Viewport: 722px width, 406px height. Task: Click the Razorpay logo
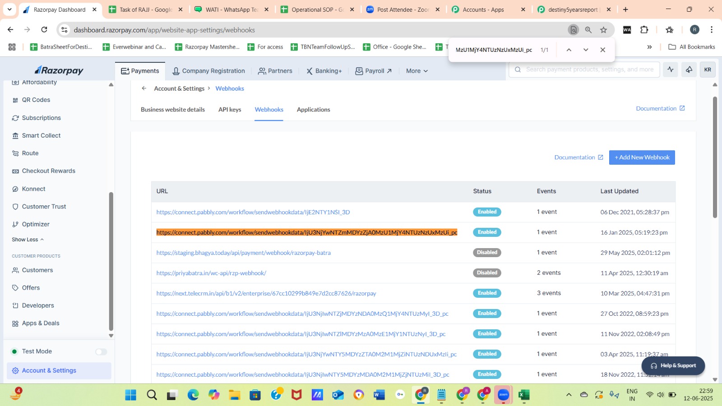pos(59,70)
